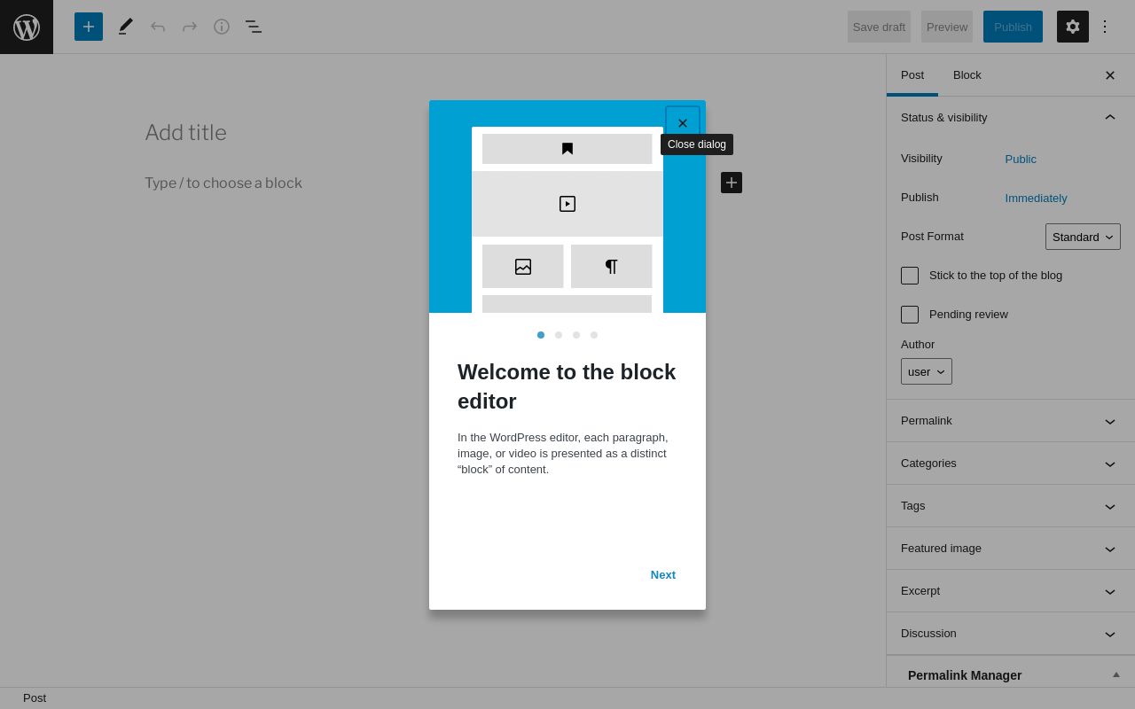Close the settings sidebar with X
This screenshot has width=1135, height=709.
coord(1110,75)
